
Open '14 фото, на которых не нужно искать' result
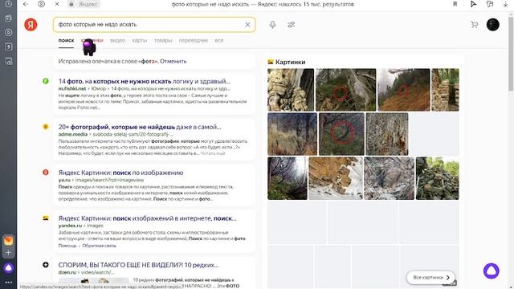(145, 81)
